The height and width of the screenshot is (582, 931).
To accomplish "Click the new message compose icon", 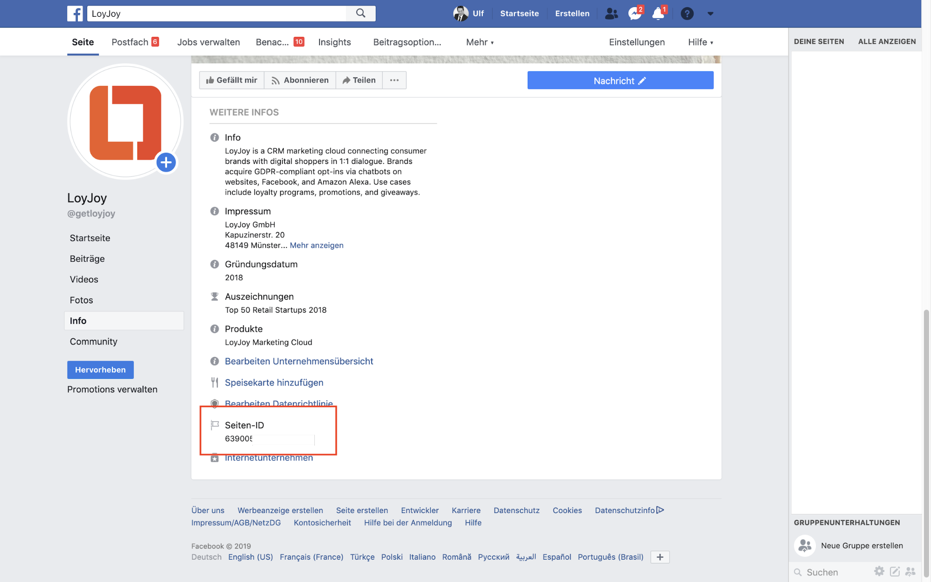I will (x=895, y=571).
